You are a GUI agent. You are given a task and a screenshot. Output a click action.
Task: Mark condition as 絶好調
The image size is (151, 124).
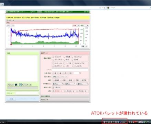tap(53, 80)
